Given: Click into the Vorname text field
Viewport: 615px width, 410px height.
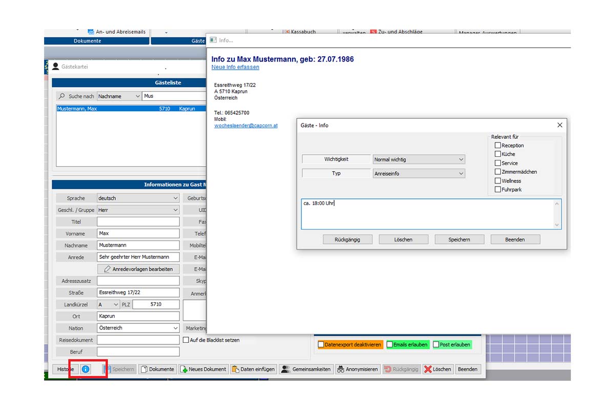Looking at the screenshot, I should pos(138,234).
